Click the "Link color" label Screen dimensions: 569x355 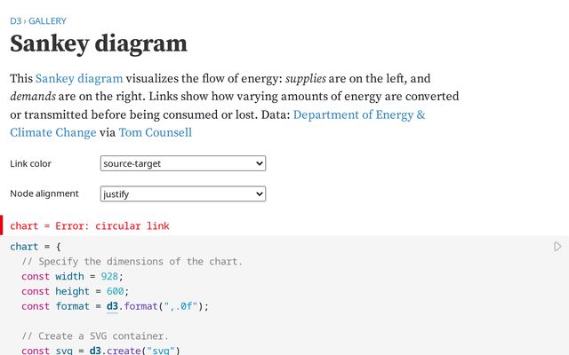[x=30, y=164]
